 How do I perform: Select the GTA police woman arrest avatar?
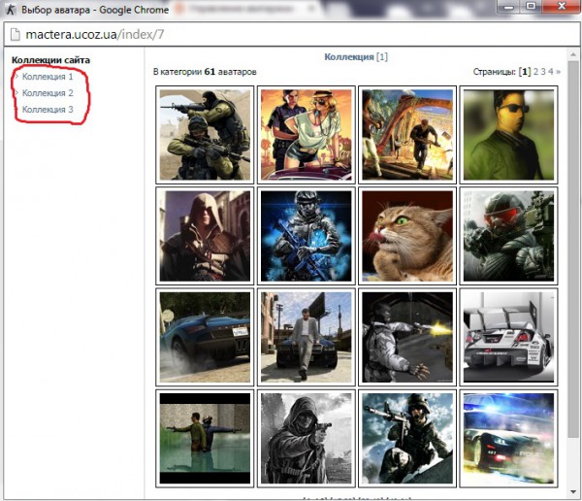pos(307,135)
